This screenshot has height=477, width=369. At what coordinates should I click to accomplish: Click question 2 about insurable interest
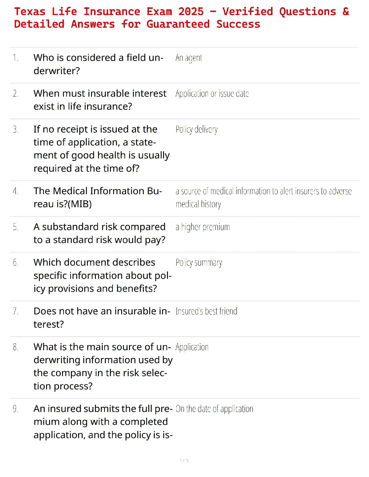click(x=100, y=100)
